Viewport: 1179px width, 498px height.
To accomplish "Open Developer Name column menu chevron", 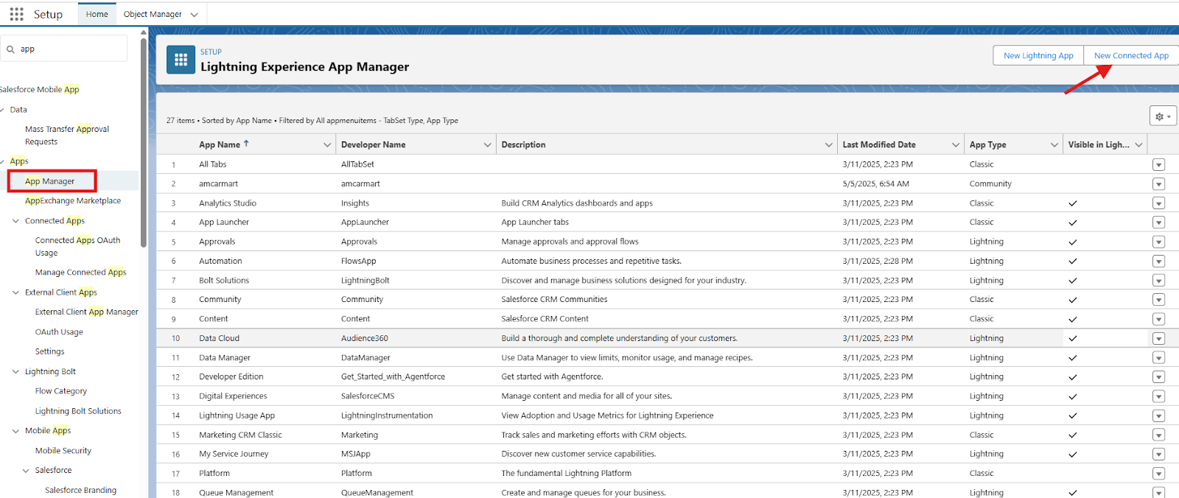I will (x=487, y=145).
